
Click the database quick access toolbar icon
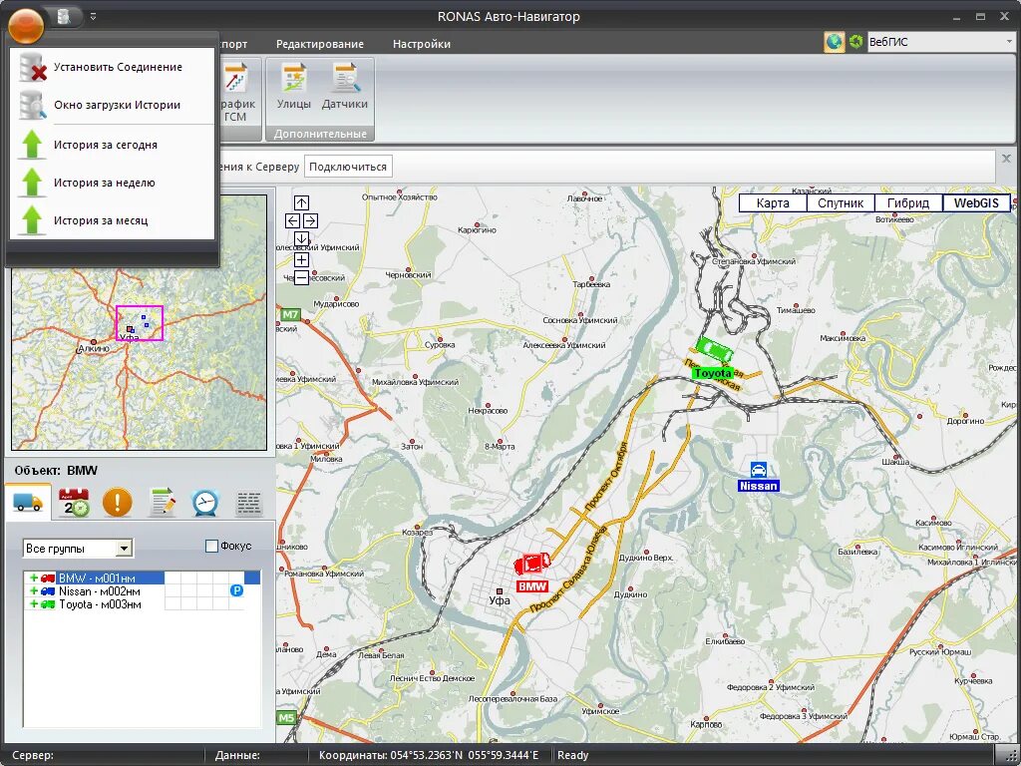(x=64, y=16)
